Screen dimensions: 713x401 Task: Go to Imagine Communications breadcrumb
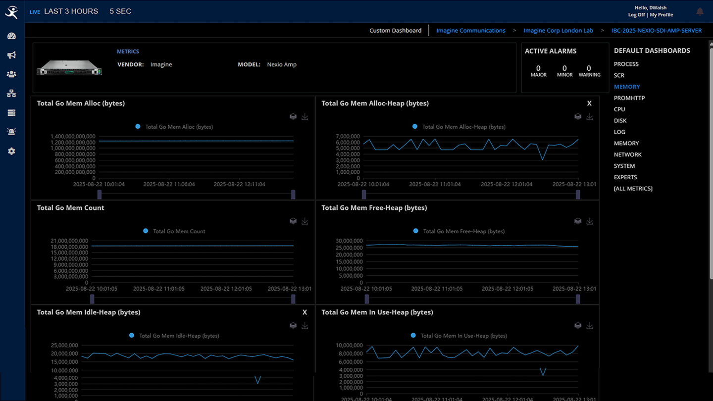coord(471,31)
